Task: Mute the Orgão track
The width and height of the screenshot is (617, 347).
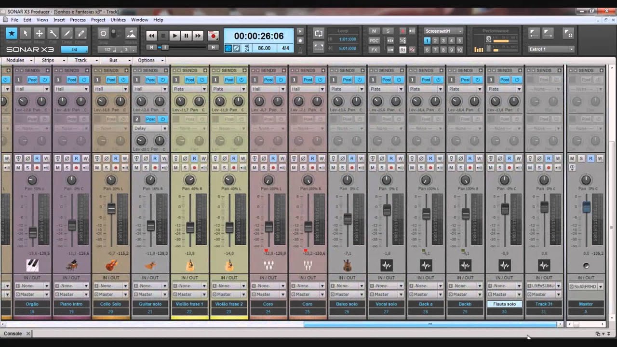Action: [18, 167]
